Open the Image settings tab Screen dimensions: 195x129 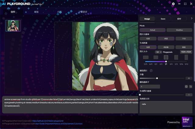click(147, 19)
